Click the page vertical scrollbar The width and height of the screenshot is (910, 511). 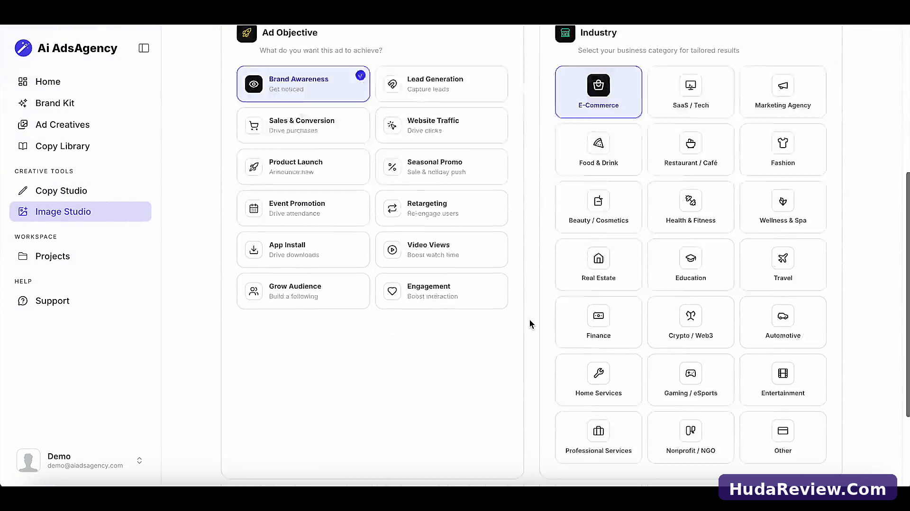click(x=907, y=294)
